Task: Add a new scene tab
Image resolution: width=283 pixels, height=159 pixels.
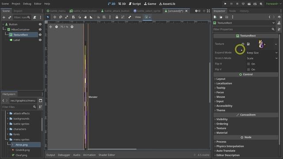Action: click(204, 11)
